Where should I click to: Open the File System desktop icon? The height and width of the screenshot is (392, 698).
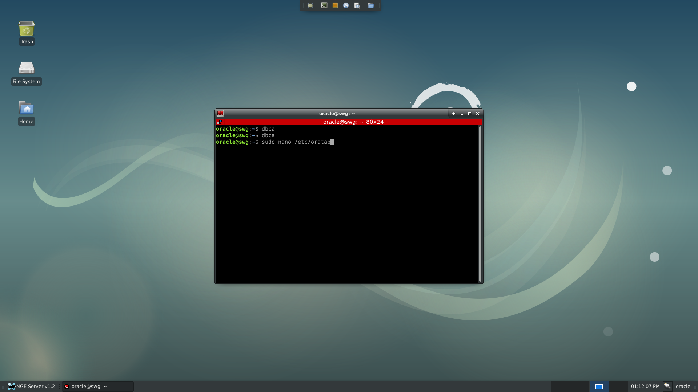point(27,73)
